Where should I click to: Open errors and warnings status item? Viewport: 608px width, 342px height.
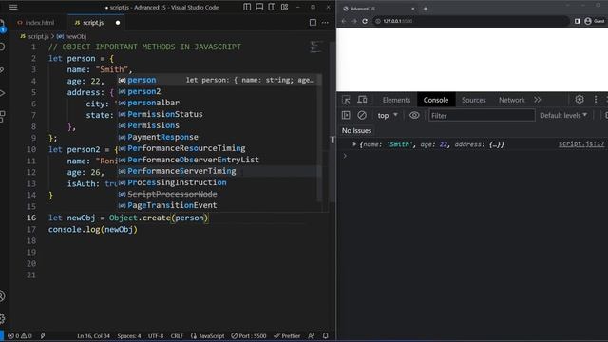pyautogui.click(x=19, y=335)
